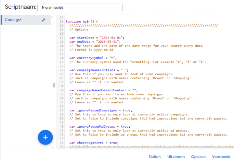Click the endDate value "2025-05-31"
The height and width of the screenshot is (162, 234).
pyautogui.click(x=108, y=42)
